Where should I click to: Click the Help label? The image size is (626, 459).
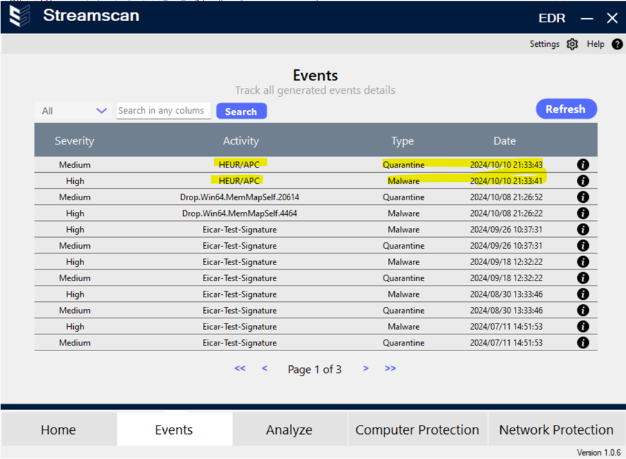coord(595,44)
